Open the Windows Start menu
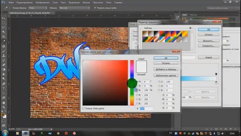241x136 pixels. [x=5, y=133]
